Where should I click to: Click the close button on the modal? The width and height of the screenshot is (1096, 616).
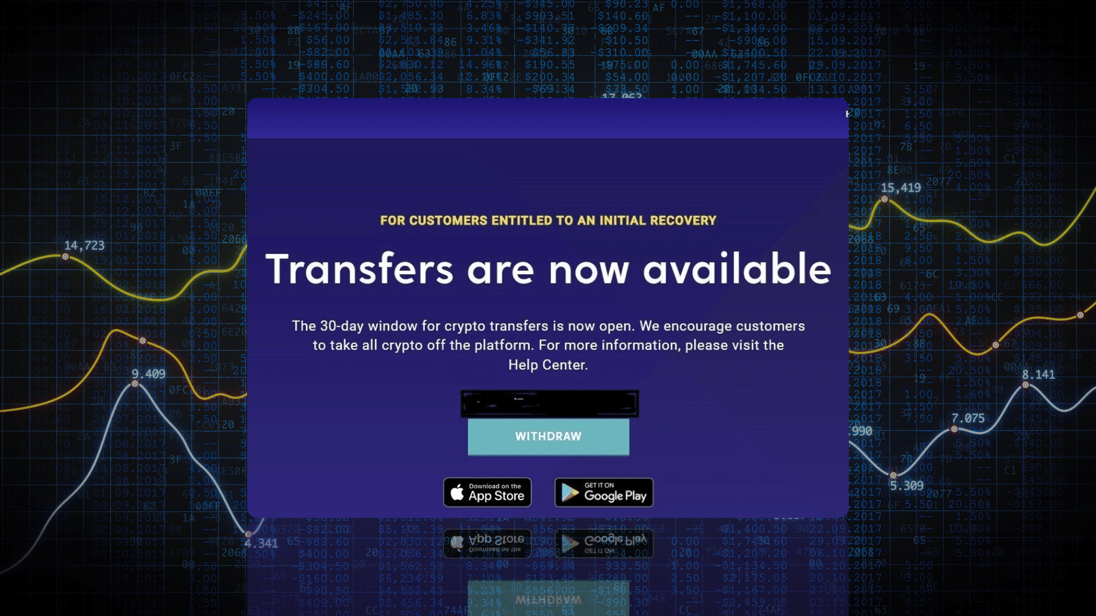849,114
